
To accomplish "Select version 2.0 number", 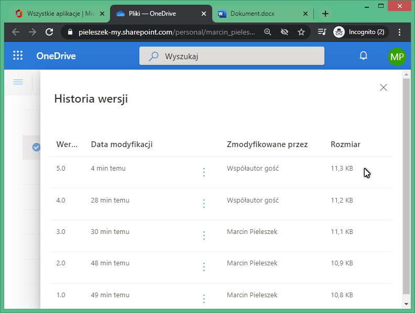I will [61, 263].
